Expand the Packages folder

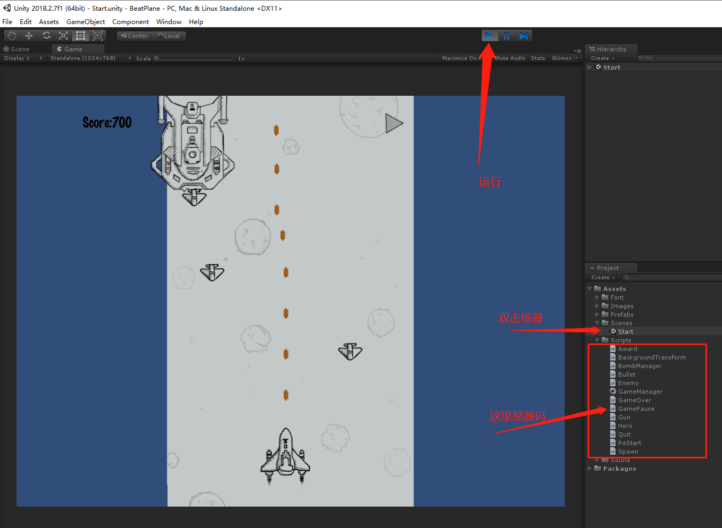[590, 469]
